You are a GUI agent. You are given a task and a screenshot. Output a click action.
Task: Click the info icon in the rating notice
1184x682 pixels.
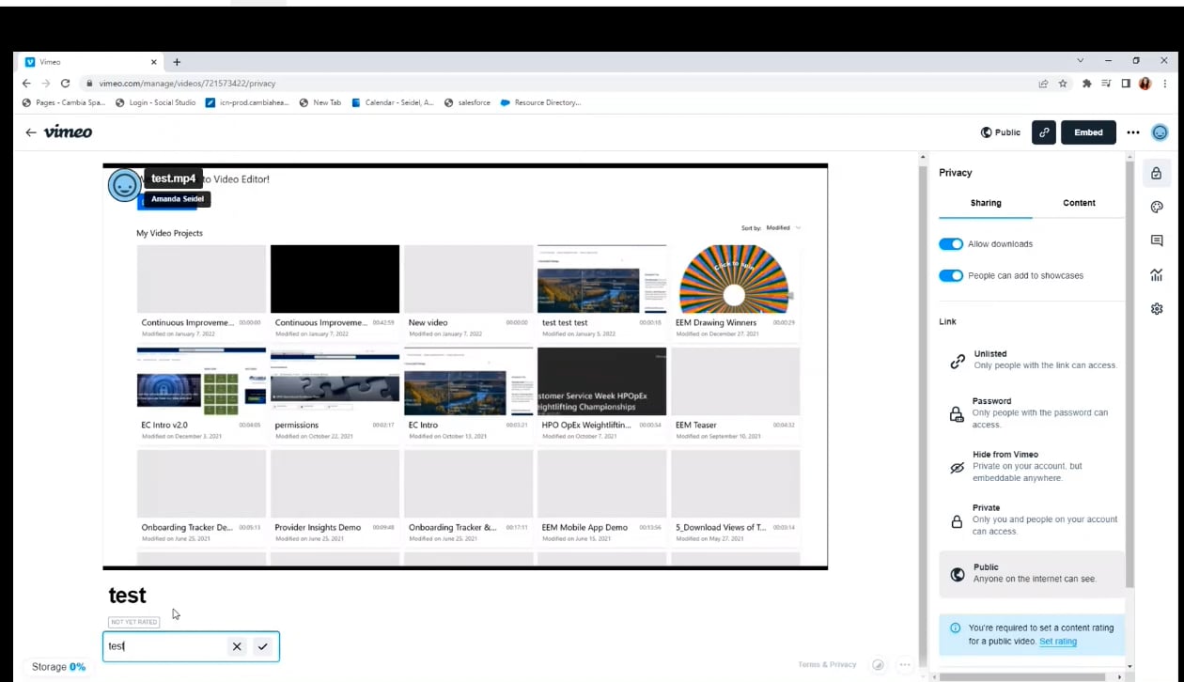click(x=956, y=628)
